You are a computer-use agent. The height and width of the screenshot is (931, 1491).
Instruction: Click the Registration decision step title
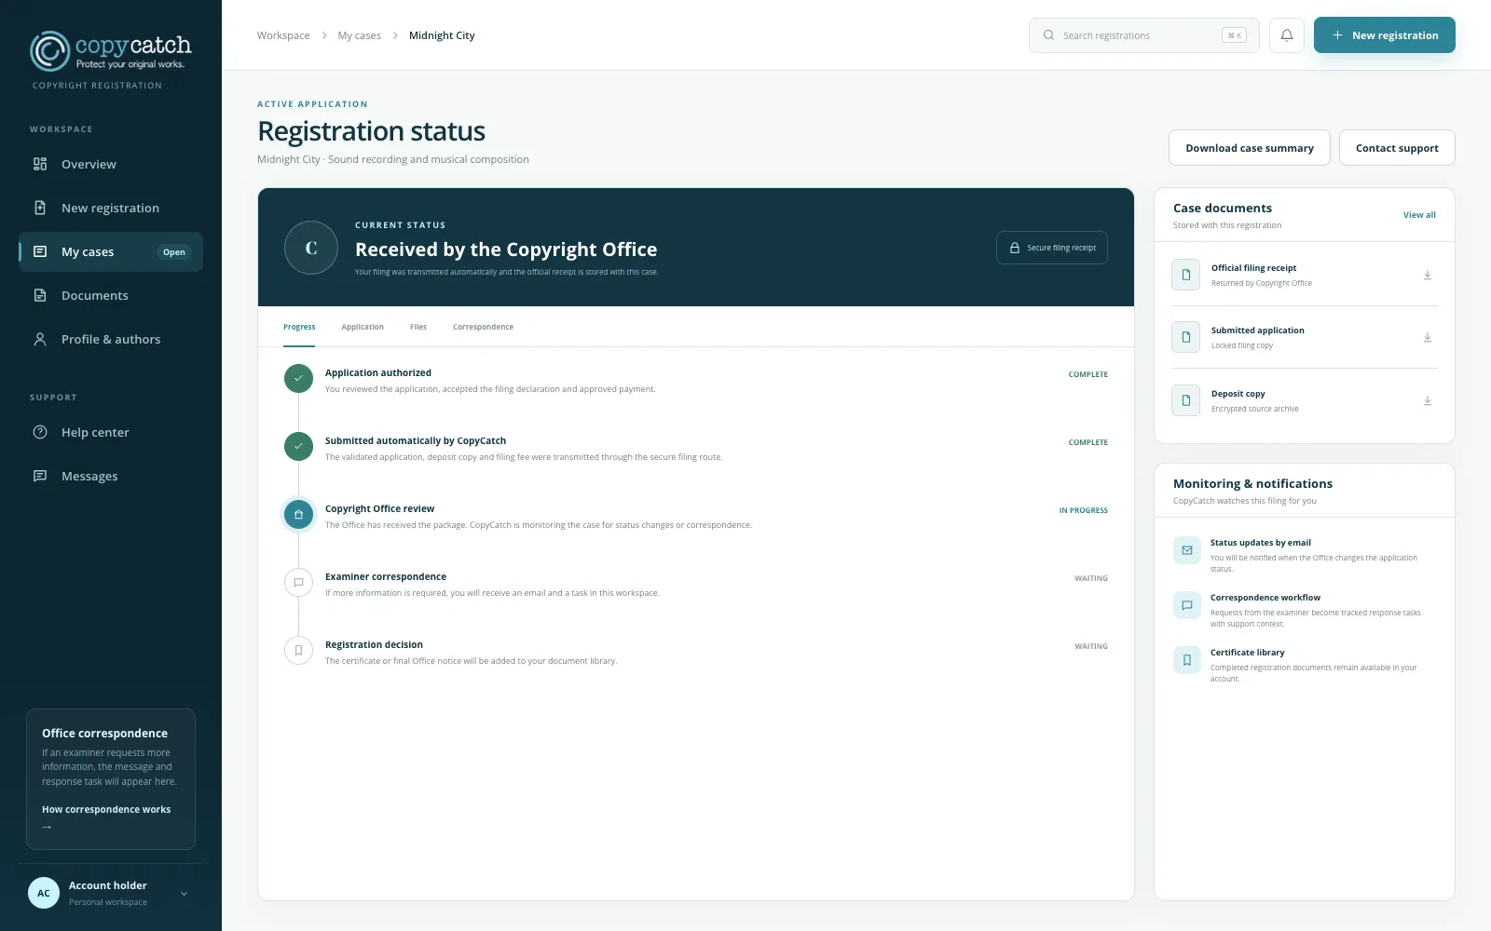pyautogui.click(x=374, y=645)
